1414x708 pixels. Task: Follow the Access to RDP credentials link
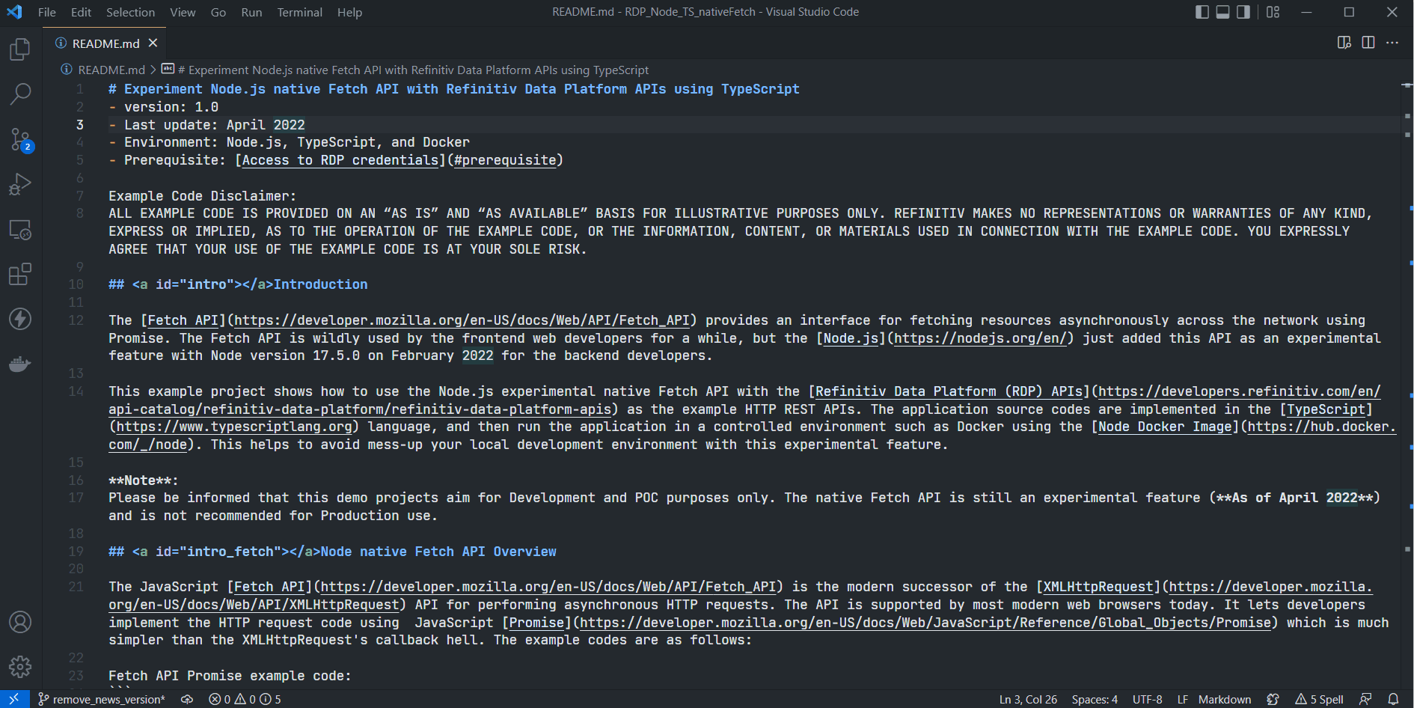pyautogui.click(x=340, y=160)
